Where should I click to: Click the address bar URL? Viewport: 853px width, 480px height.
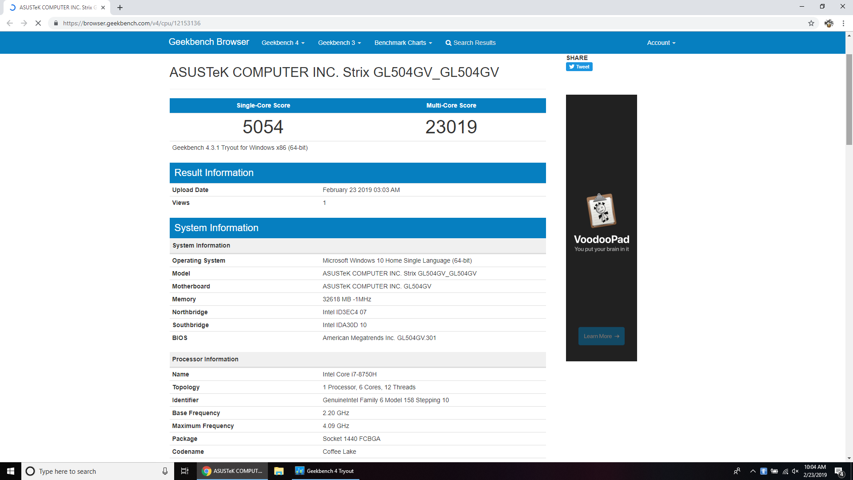[132, 23]
